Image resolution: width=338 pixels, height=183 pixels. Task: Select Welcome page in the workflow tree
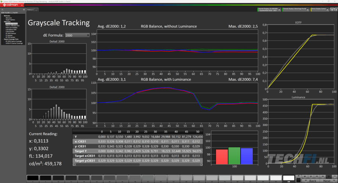[8, 18]
